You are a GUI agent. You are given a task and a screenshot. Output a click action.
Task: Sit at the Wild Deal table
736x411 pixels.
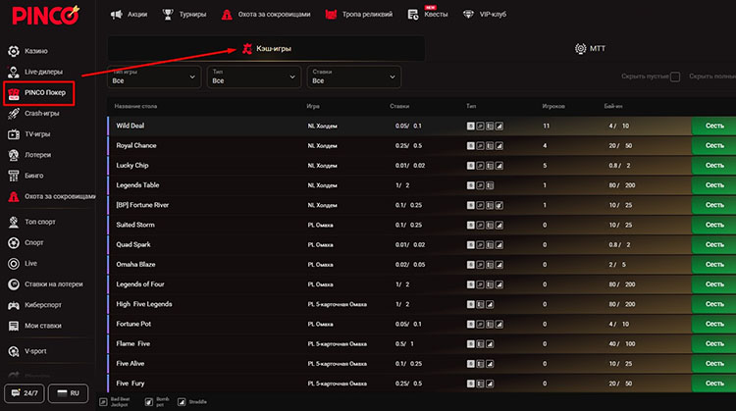[714, 126]
